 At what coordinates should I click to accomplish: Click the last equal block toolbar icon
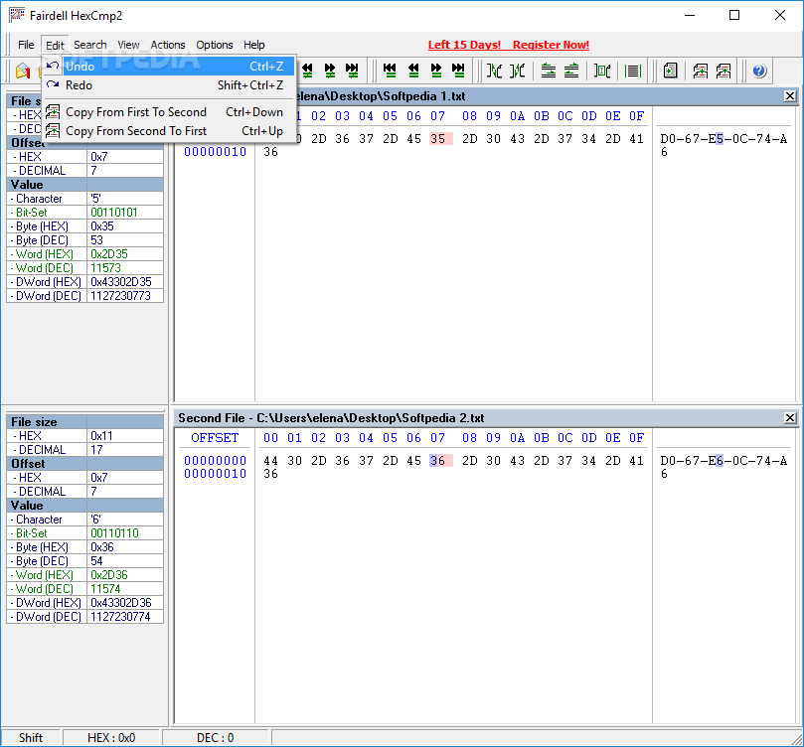click(458, 71)
